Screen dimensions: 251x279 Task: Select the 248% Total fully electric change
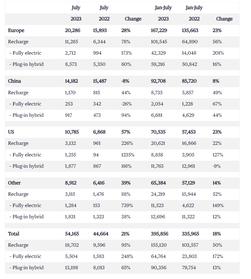(127, 256)
